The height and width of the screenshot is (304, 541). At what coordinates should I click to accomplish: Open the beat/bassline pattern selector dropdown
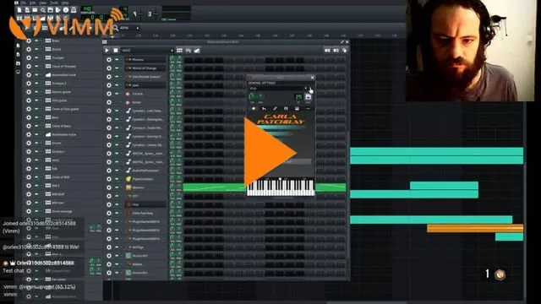pos(146,51)
